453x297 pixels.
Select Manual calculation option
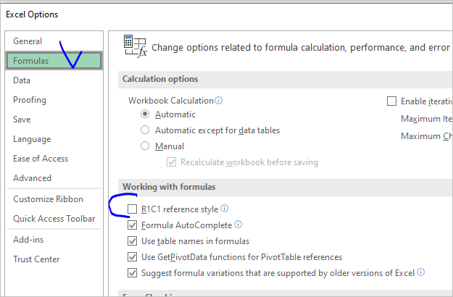click(x=146, y=146)
